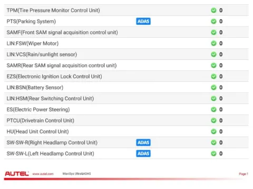This screenshot has height=189, width=253.
Task: Click fault count 0 for LIN:FSW Wiper Motor
Action: coord(221,44)
